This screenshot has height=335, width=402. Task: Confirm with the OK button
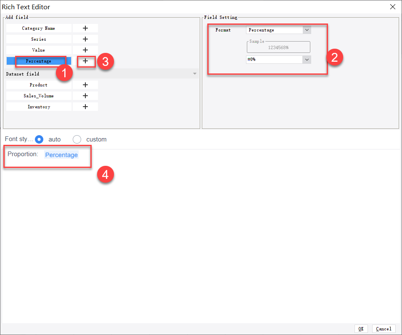coord(361,329)
